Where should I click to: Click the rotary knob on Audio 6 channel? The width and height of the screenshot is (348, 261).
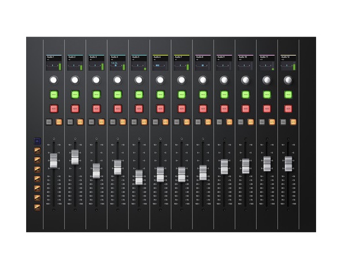160,80
